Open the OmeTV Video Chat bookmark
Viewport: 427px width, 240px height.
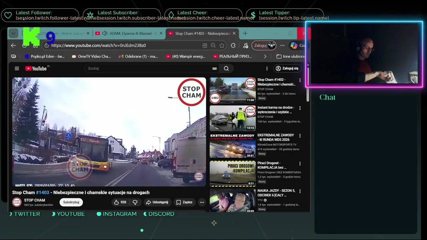91,56
